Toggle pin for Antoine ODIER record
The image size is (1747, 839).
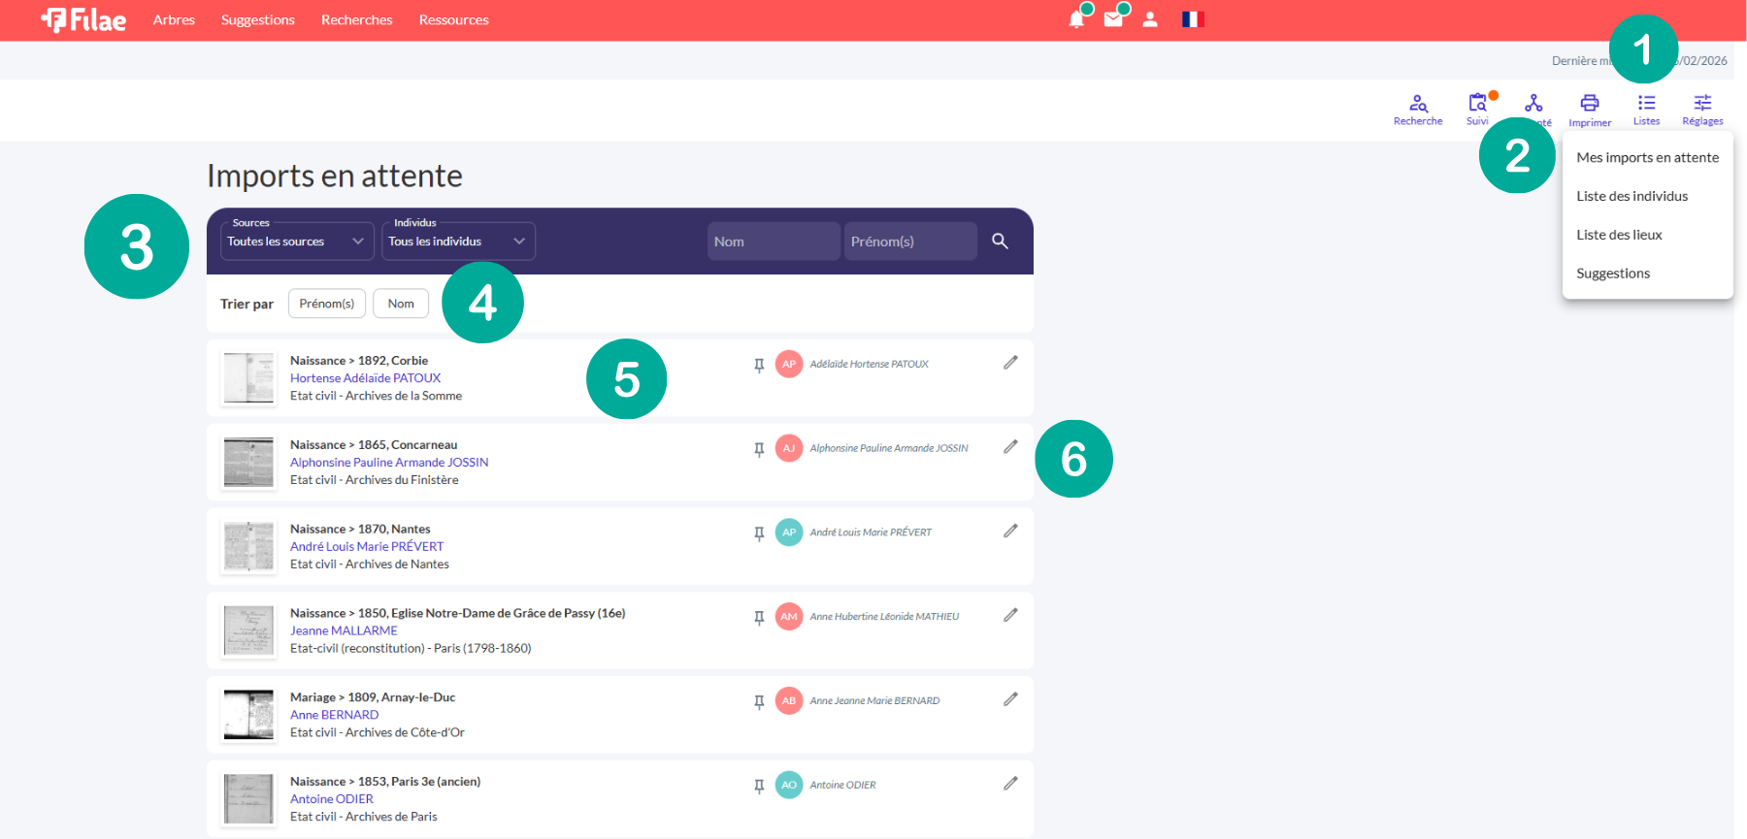[x=759, y=786]
